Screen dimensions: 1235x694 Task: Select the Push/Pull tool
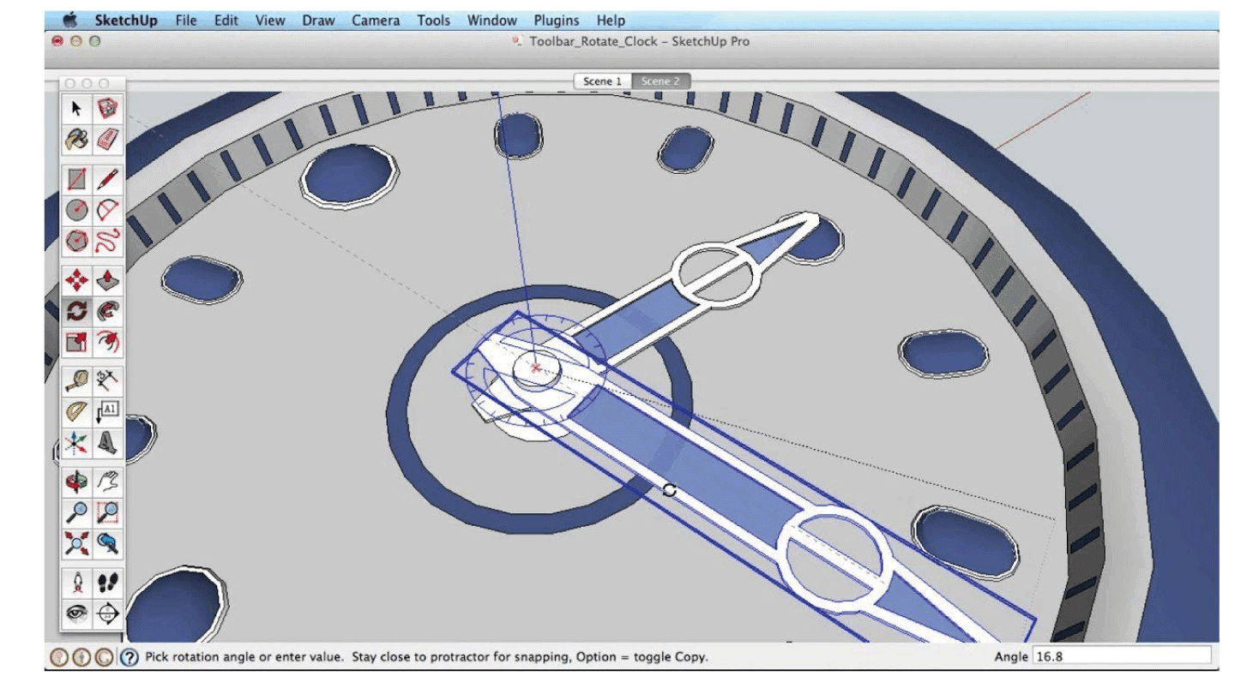pyautogui.click(x=107, y=280)
